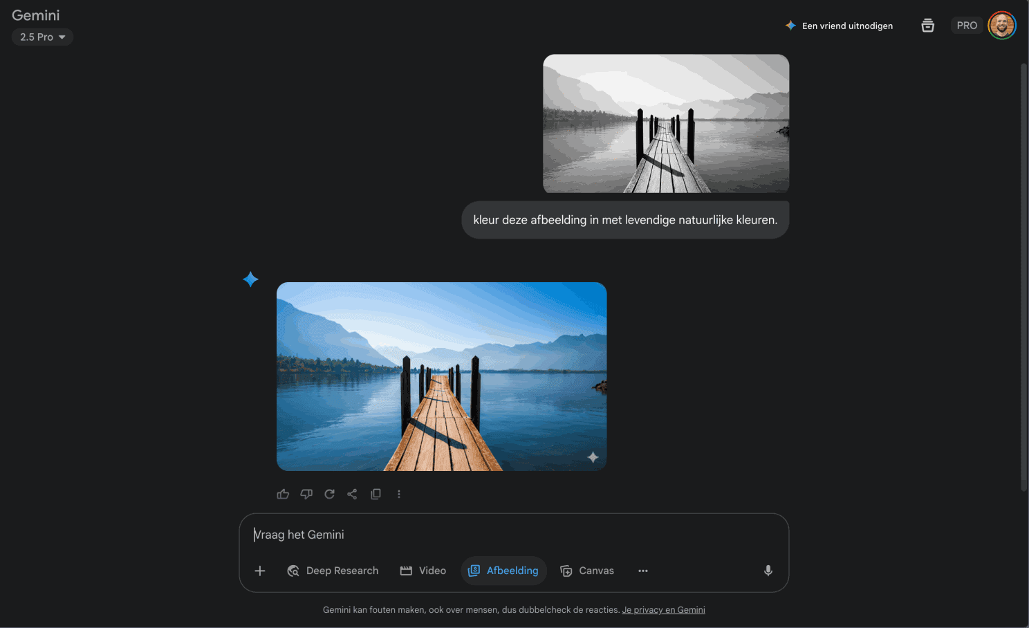Open Je privacy en Gemini link
Image resolution: width=1029 pixels, height=628 pixels.
pyautogui.click(x=664, y=610)
